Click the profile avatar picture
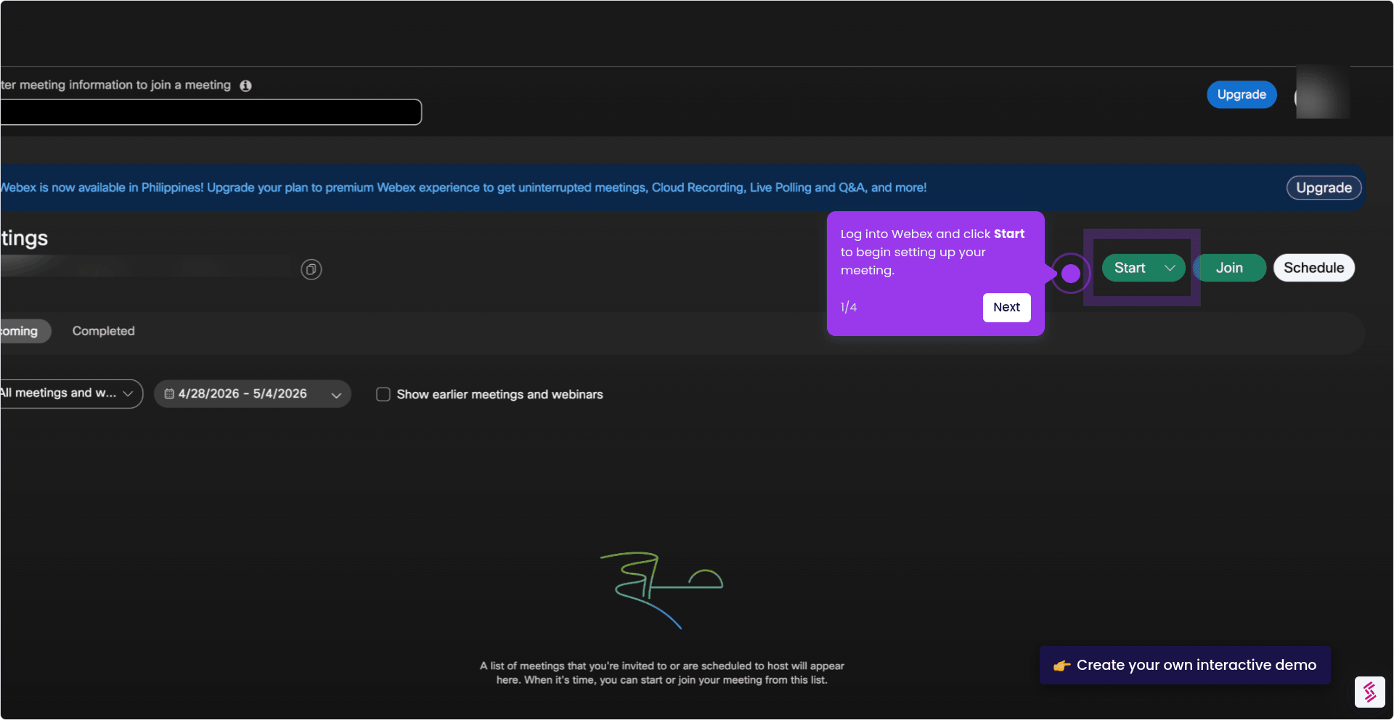Viewport: 1394px width, 720px height. click(1322, 94)
